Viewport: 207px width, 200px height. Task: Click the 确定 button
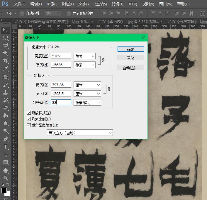tap(131, 49)
